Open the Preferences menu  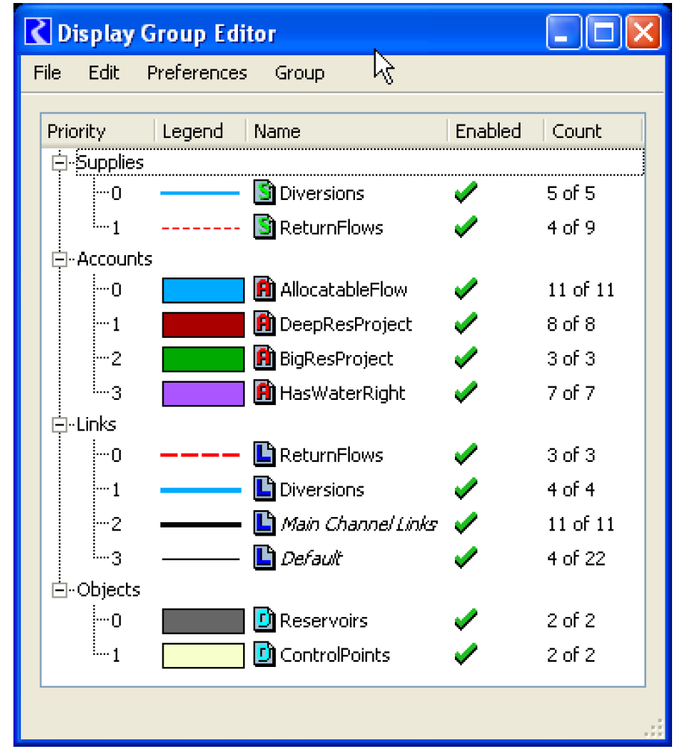pyautogui.click(x=197, y=73)
